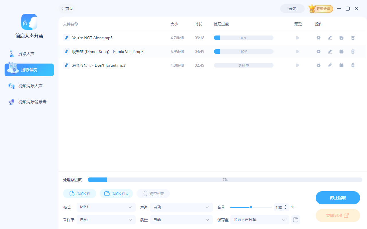The width and height of the screenshot is (367, 229).
Task: Adjust the 音量 volume slider handle
Action: tap(251, 207)
